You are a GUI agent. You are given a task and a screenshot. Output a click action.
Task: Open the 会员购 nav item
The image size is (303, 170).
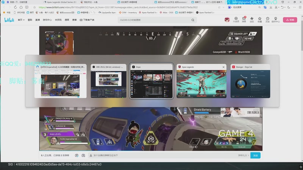(58, 20)
